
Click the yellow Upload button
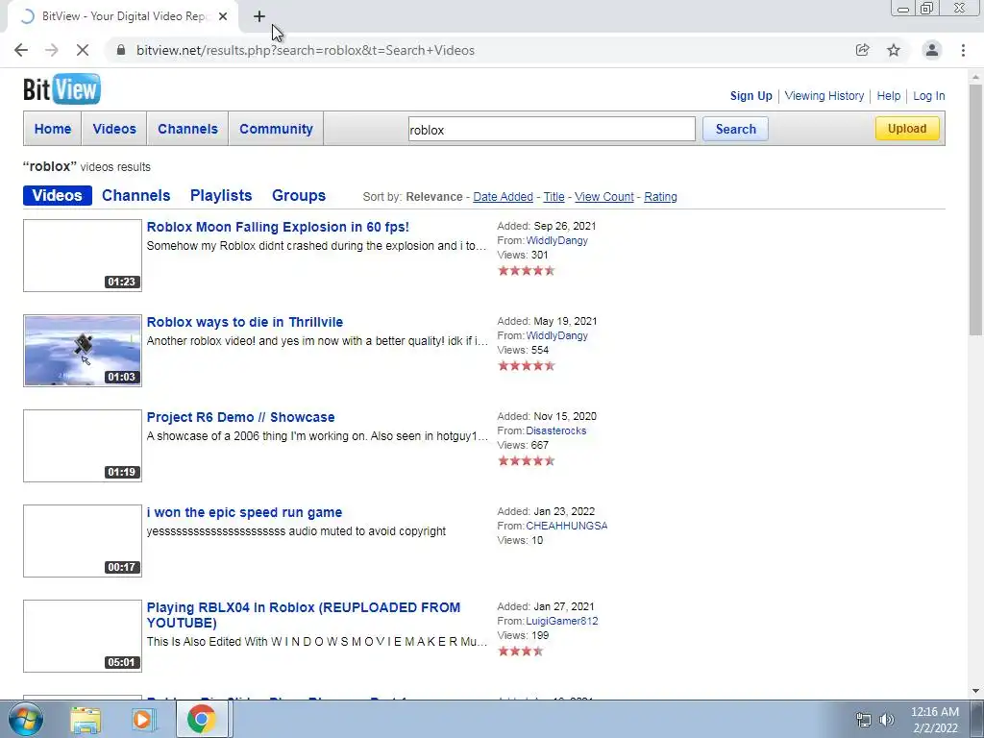[x=907, y=129]
